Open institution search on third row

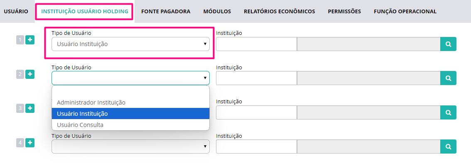pos(448,112)
